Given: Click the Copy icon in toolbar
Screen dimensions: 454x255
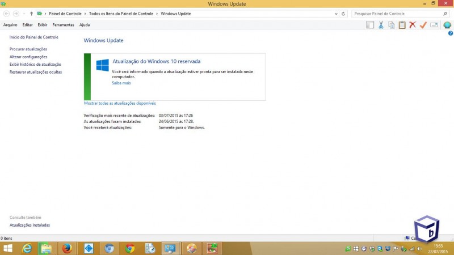Looking at the screenshot, I should 391,25.
